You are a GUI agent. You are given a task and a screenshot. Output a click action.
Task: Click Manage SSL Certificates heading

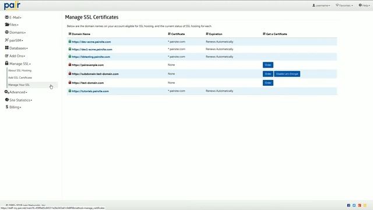click(x=92, y=17)
